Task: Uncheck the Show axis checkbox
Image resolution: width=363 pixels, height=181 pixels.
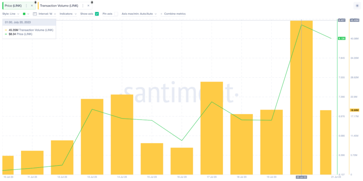Action: coord(97,14)
